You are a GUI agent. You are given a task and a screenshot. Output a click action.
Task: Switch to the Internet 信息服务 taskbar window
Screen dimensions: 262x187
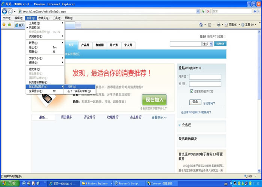(x=161, y=184)
